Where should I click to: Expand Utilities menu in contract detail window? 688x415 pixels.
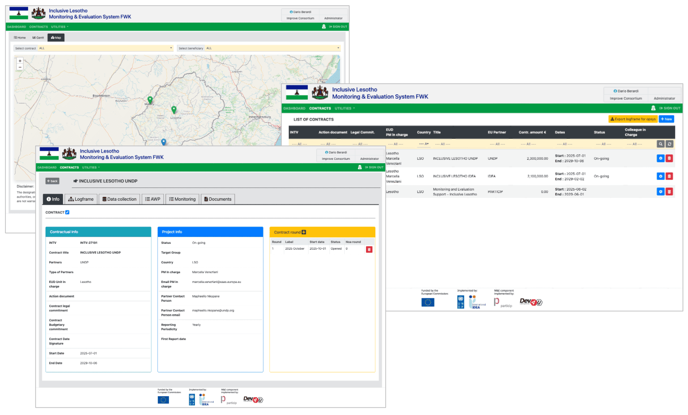91,168
